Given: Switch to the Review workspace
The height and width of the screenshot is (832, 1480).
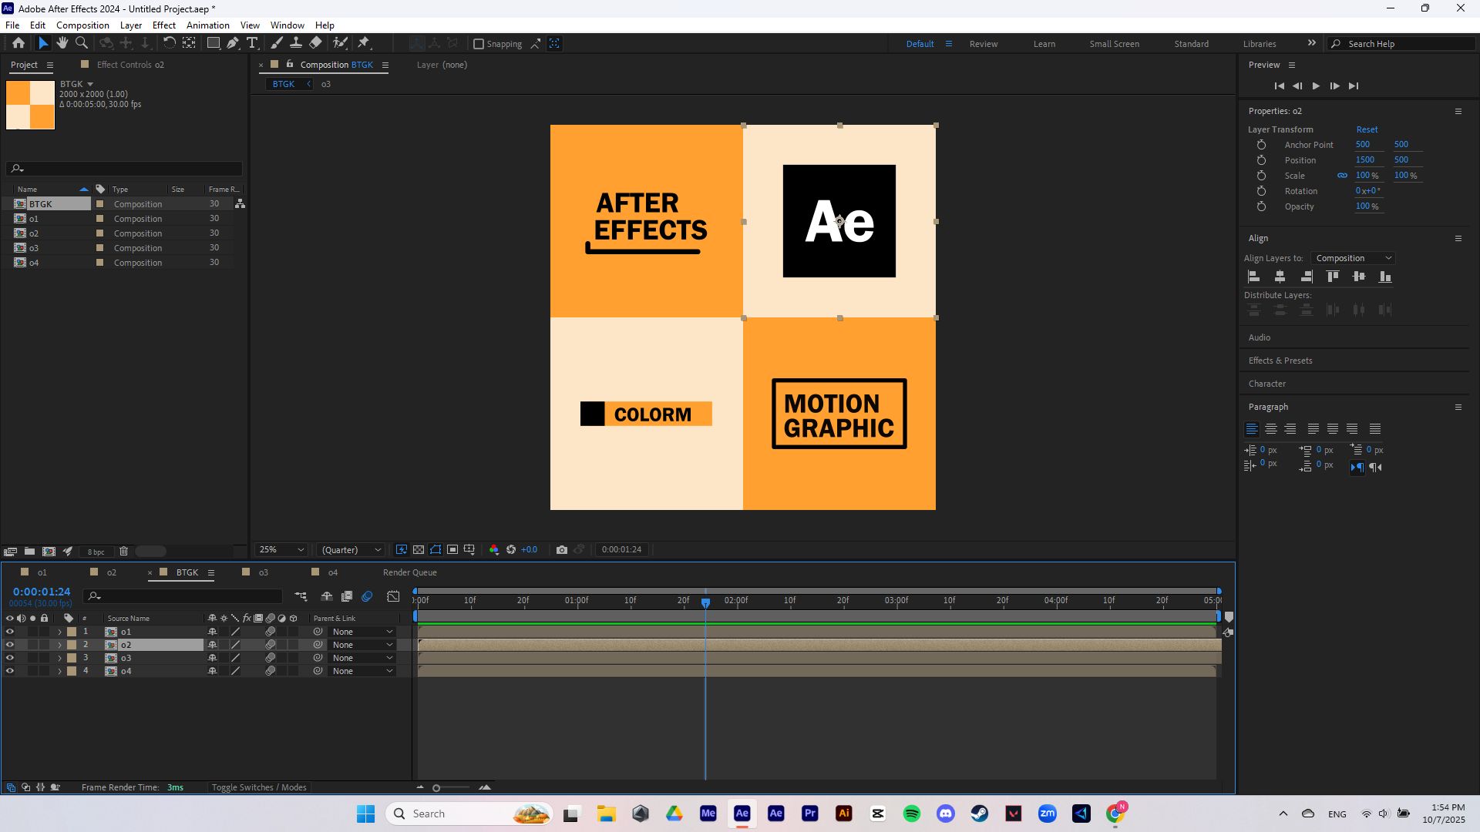Looking at the screenshot, I should pyautogui.click(x=983, y=44).
